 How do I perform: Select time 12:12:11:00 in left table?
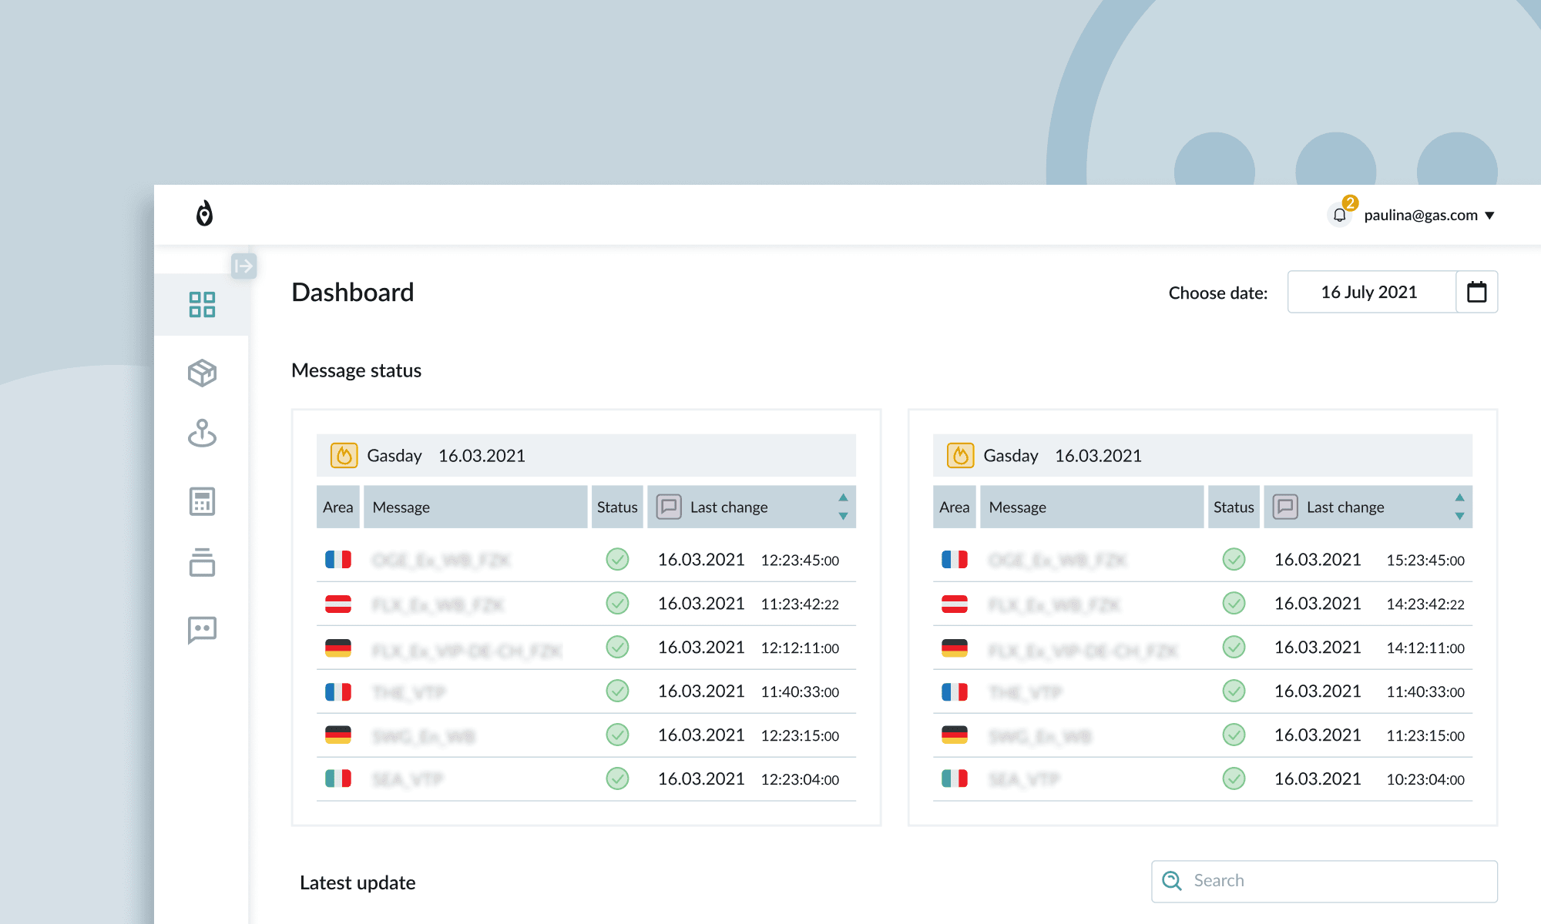(800, 648)
